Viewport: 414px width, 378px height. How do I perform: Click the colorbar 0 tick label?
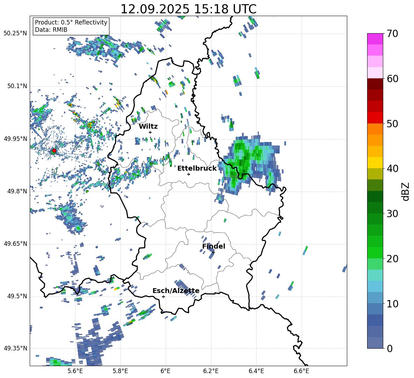pos(390,349)
